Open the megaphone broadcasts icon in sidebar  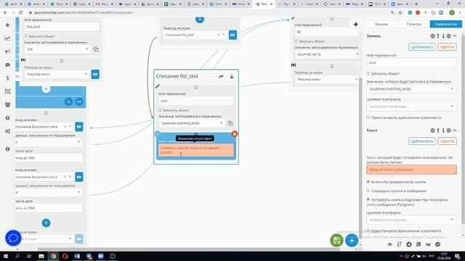click(x=8, y=51)
